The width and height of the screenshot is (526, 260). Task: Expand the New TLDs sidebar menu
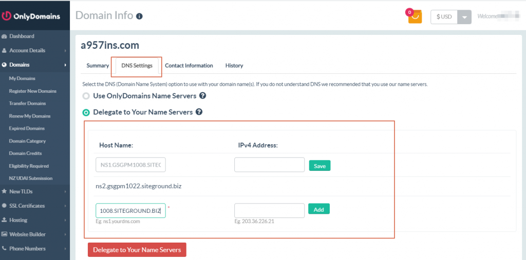point(22,191)
